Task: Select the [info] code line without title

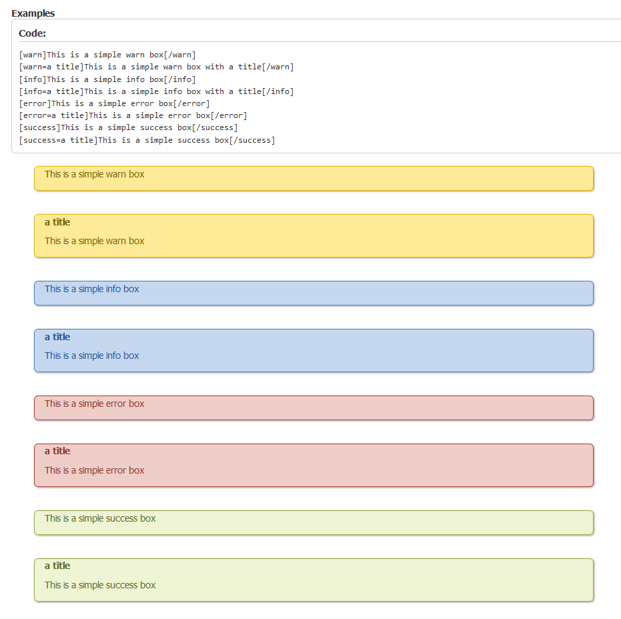Action: coord(107,79)
